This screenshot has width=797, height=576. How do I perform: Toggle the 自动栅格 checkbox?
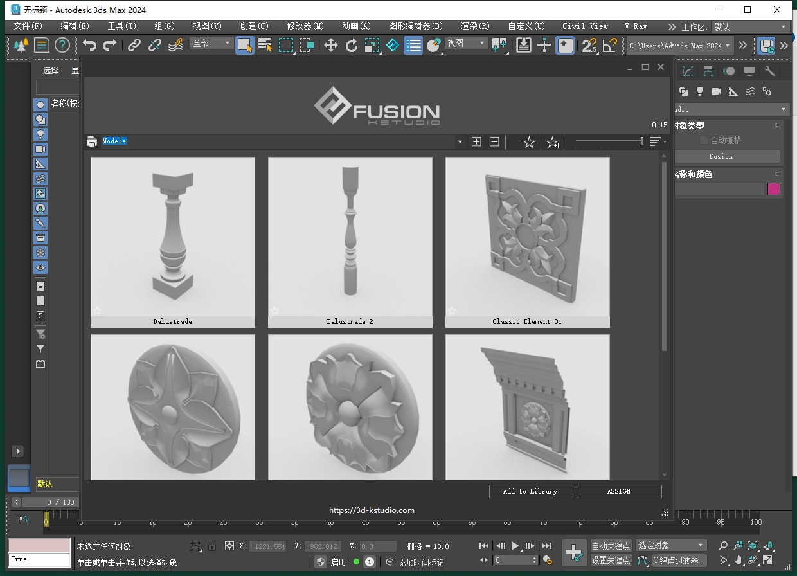click(x=704, y=140)
